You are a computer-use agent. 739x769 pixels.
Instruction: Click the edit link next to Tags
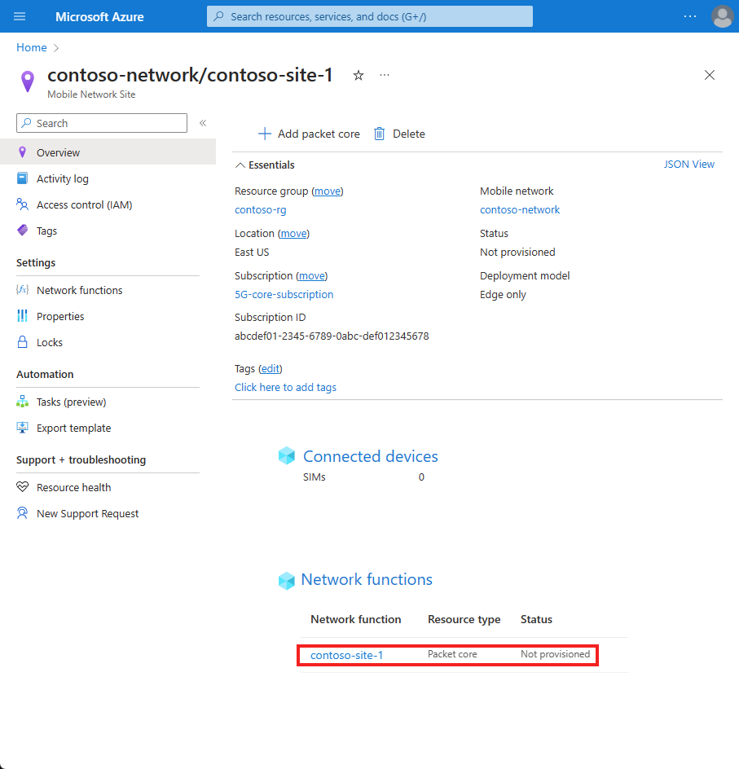[x=271, y=369]
